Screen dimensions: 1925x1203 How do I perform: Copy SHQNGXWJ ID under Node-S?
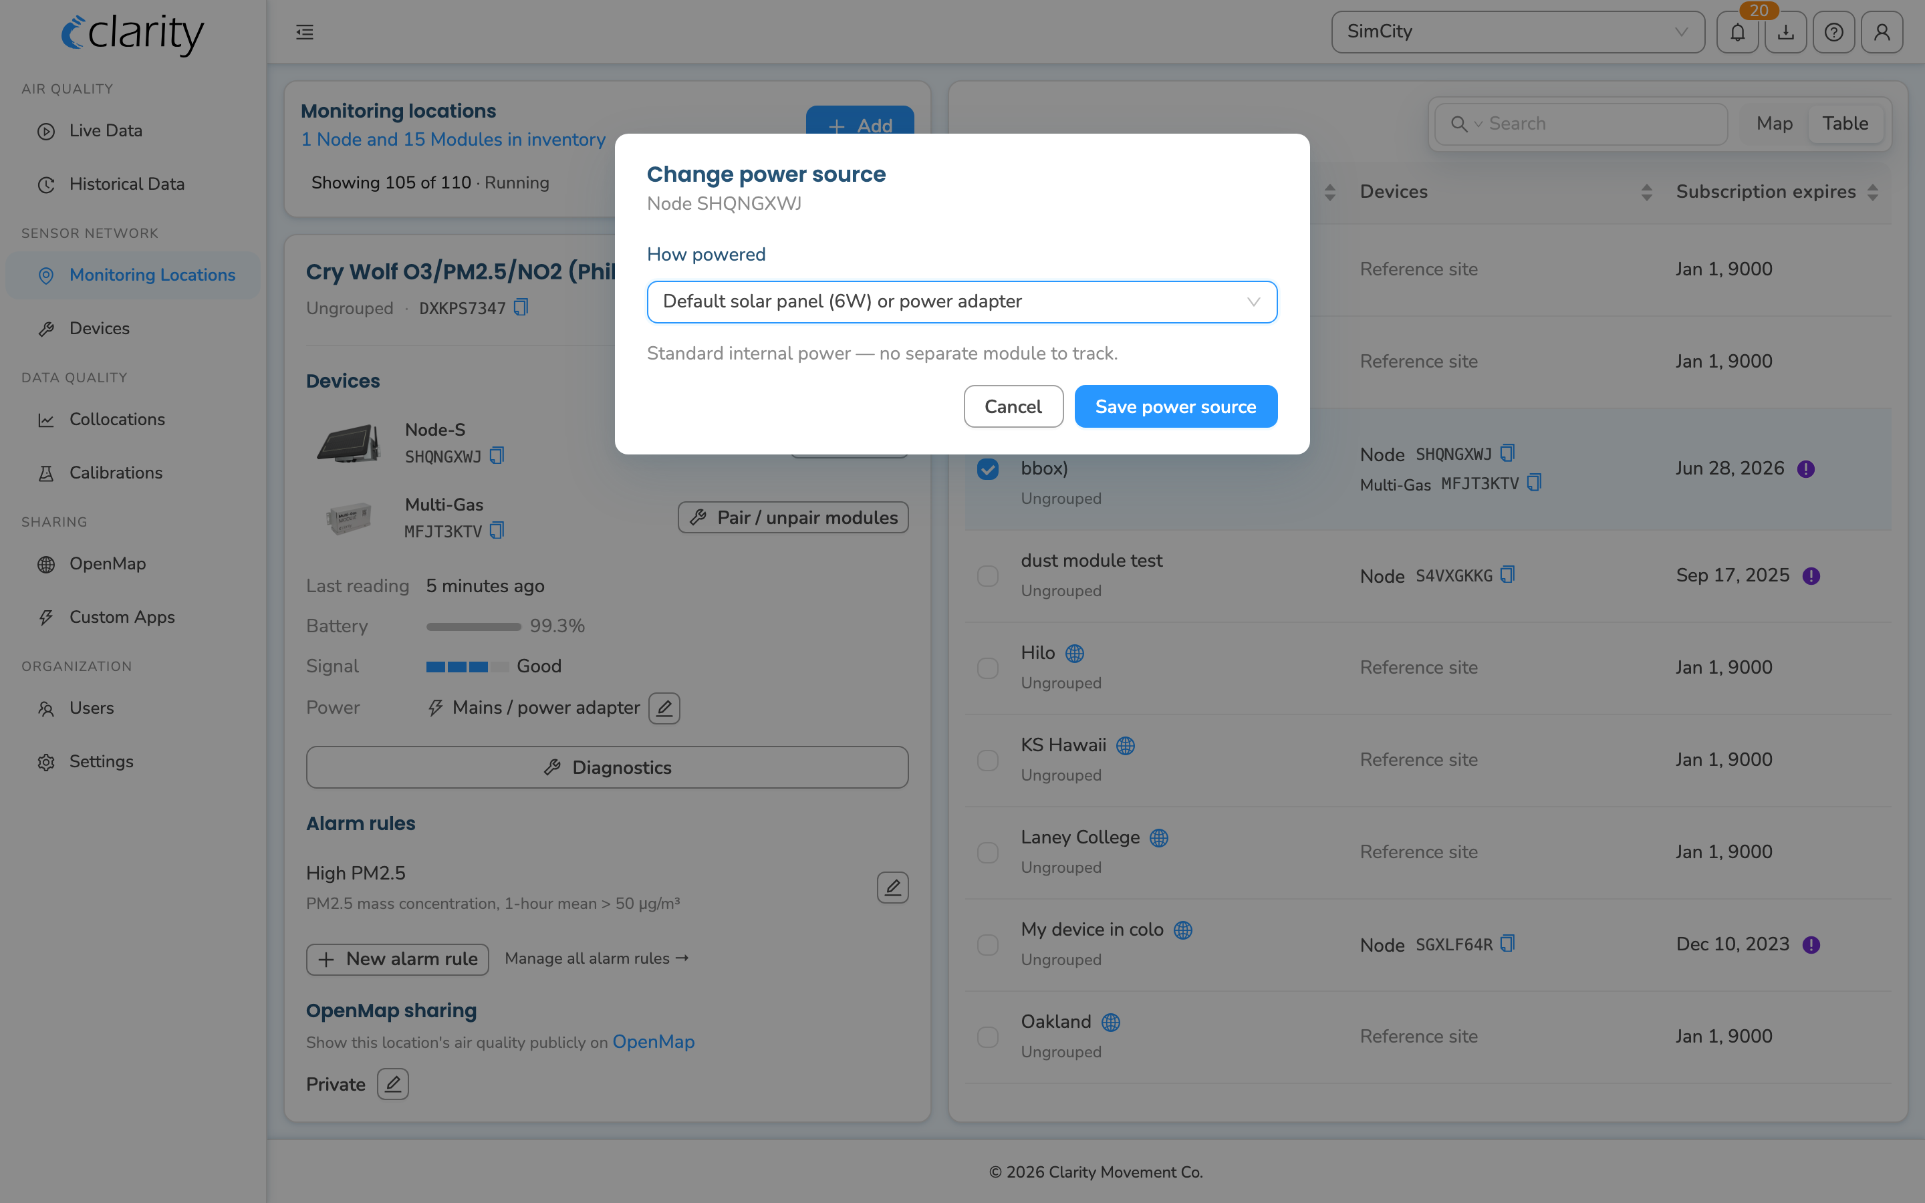pyautogui.click(x=497, y=456)
